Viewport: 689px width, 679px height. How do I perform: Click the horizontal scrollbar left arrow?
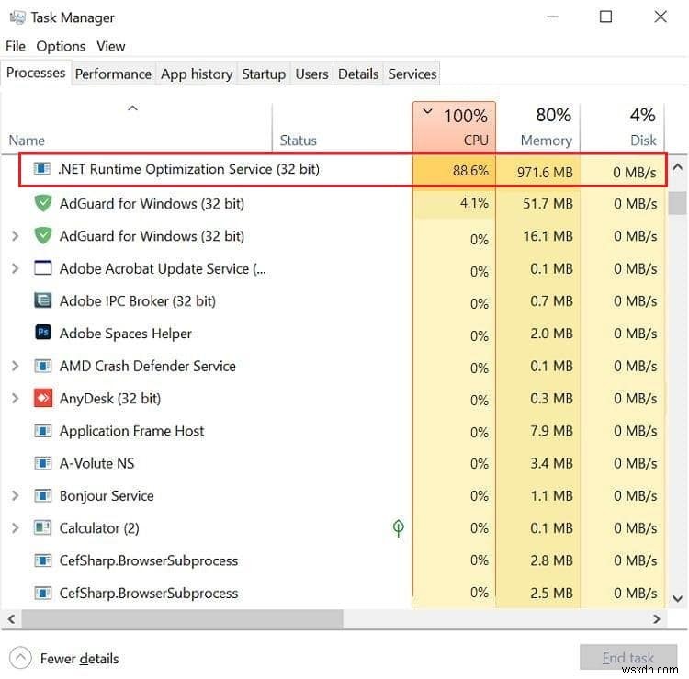click(x=11, y=618)
